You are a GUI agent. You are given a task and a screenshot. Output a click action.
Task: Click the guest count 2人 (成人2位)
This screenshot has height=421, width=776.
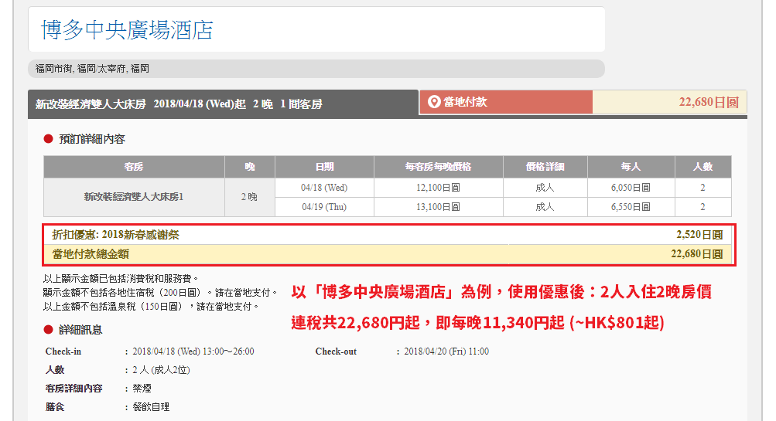162,370
